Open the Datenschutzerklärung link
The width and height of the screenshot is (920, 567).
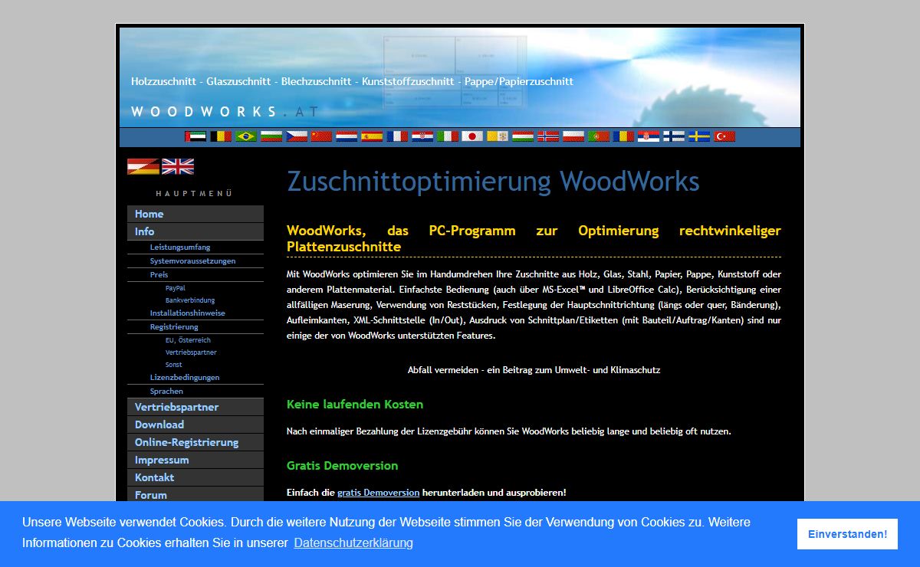point(353,542)
